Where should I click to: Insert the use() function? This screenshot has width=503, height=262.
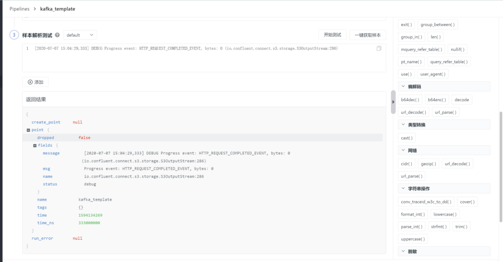[406, 74]
